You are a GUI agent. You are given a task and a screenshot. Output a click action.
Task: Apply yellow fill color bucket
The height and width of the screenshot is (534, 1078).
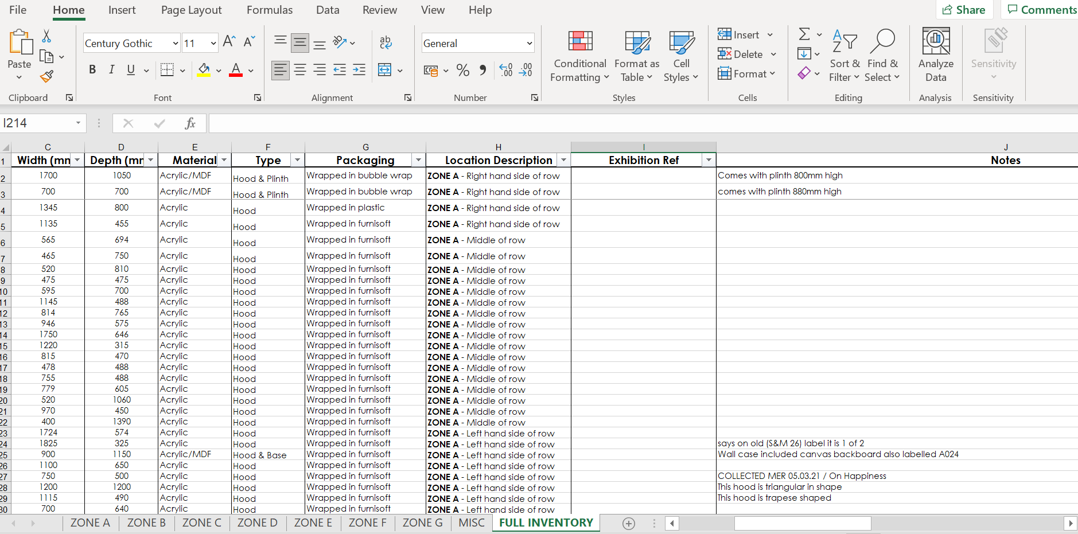pos(204,70)
